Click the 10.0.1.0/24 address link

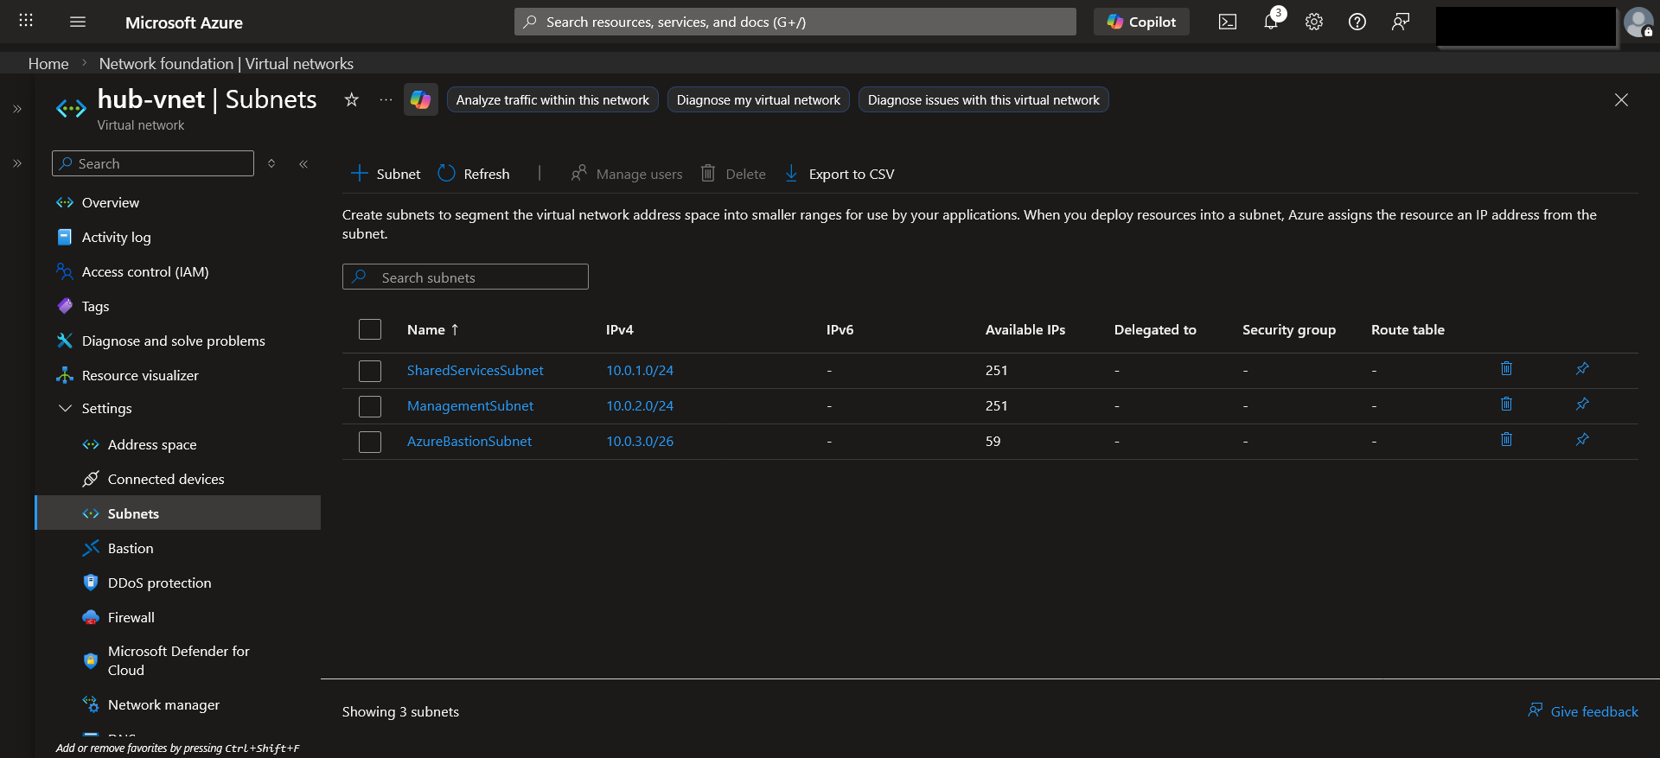click(x=640, y=370)
